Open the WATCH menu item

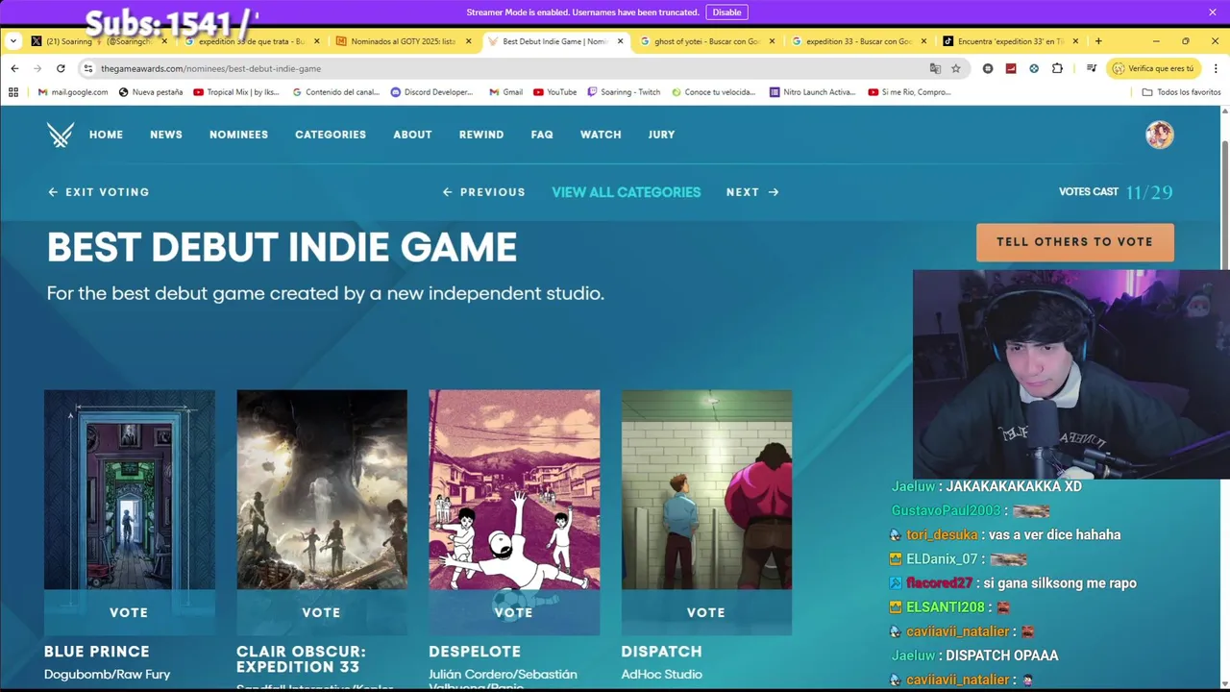coord(601,135)
